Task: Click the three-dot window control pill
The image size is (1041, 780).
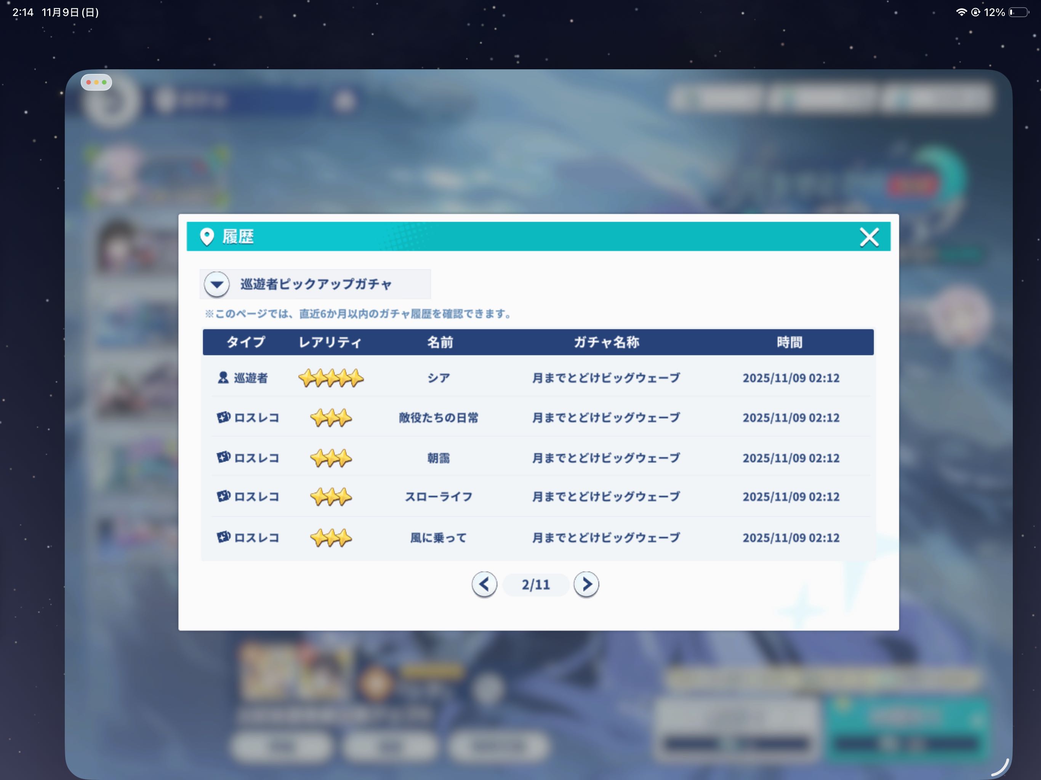Action: (x=96, y=82)
